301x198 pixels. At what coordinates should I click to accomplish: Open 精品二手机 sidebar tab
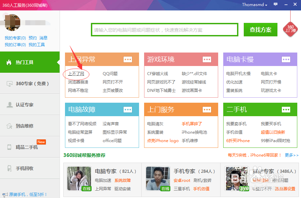[30, 147]
